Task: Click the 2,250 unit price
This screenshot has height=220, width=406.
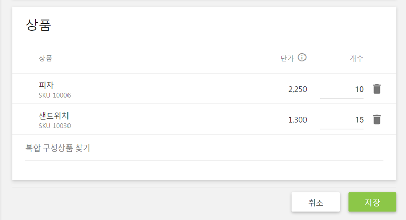Action: 297,89
